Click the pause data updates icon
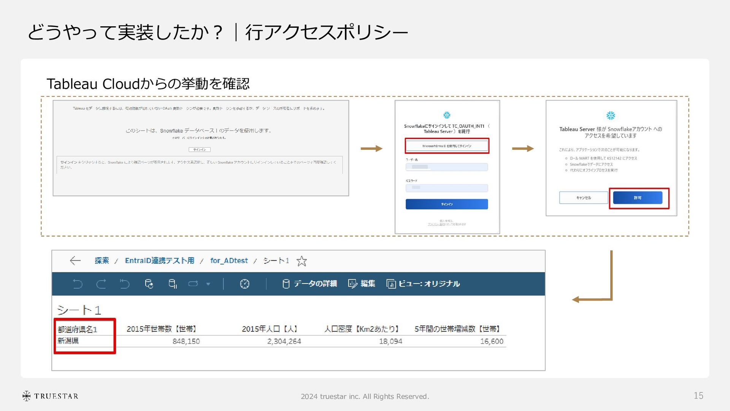Screen dimensions: 730x411 [x=173, y=284]
